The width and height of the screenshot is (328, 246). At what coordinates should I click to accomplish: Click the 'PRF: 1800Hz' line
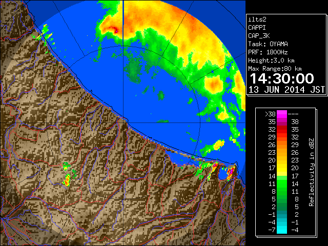(x=268, y=52)
